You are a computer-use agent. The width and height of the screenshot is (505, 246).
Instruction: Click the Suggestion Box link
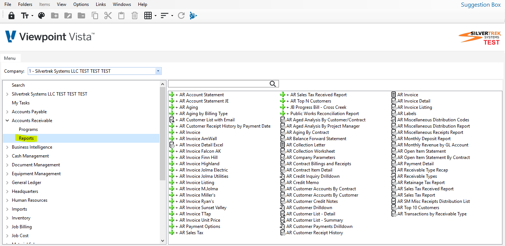point(481,5)
